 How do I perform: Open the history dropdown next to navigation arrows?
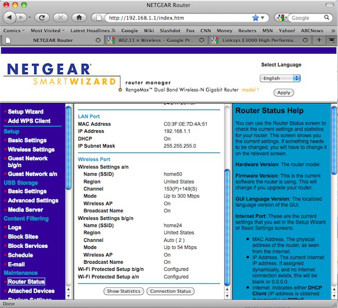click(x=30, y=17)
